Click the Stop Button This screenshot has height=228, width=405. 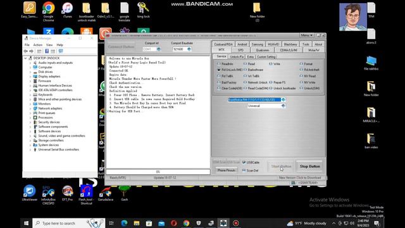pos(309,166)
